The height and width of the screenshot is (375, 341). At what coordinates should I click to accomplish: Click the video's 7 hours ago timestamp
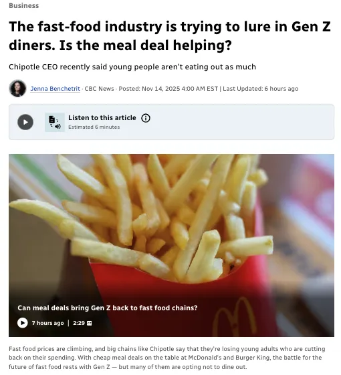[x=48, y=323]
